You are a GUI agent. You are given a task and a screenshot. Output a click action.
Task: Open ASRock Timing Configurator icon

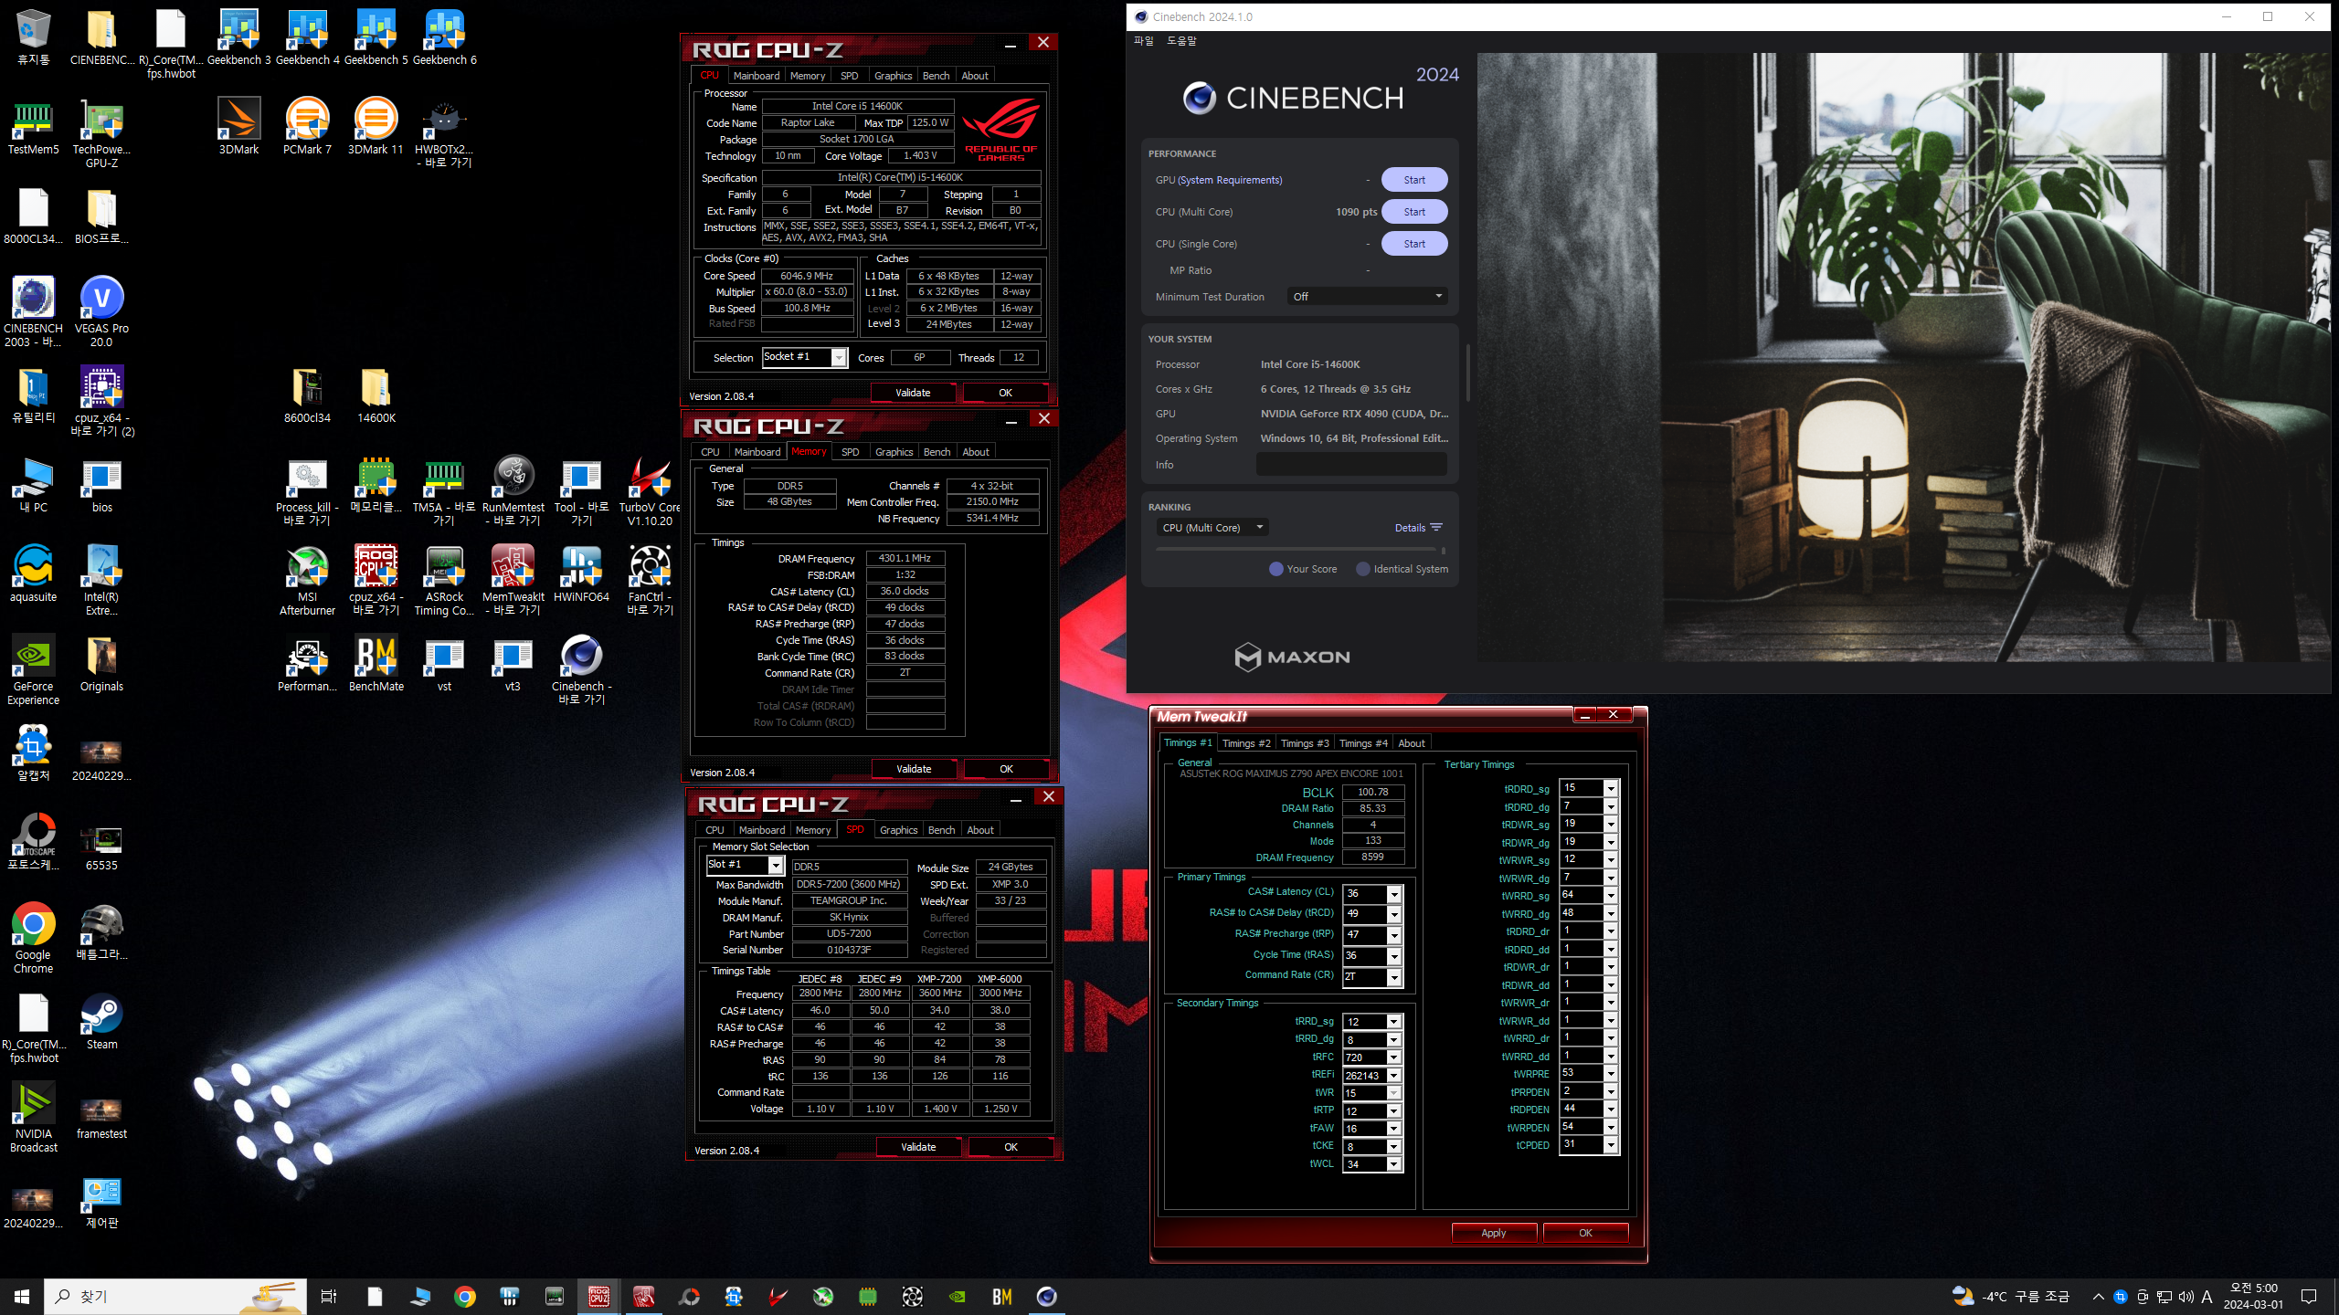click(x=444, y=581)
